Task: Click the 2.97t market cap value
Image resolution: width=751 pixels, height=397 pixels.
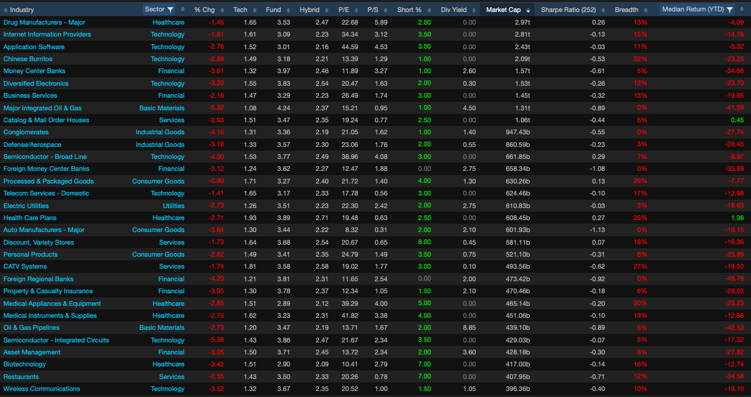Action: [x=522, y=22]
